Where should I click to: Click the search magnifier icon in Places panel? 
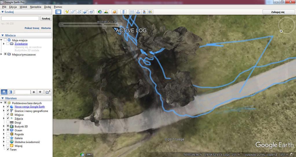pos(4,92)
